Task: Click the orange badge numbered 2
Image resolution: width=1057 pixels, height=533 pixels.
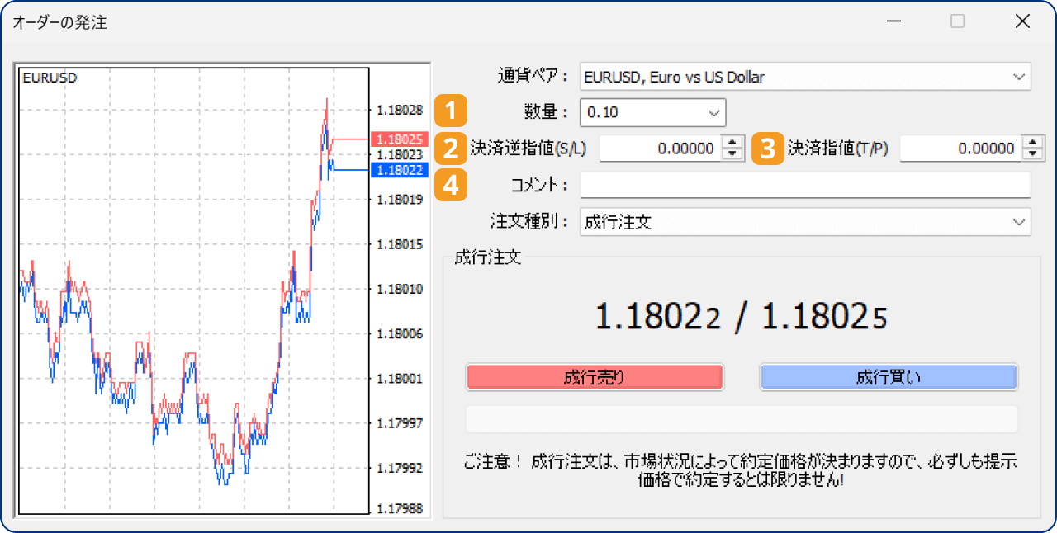Action: point(451,149)
